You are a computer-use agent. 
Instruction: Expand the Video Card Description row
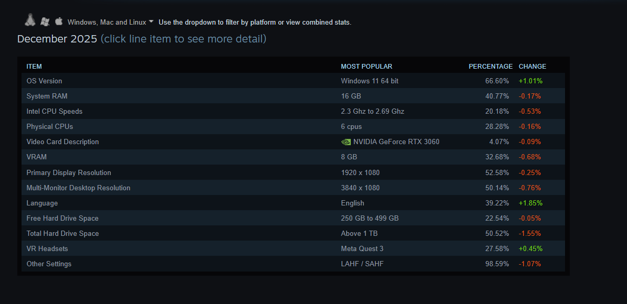coord(62,142)
